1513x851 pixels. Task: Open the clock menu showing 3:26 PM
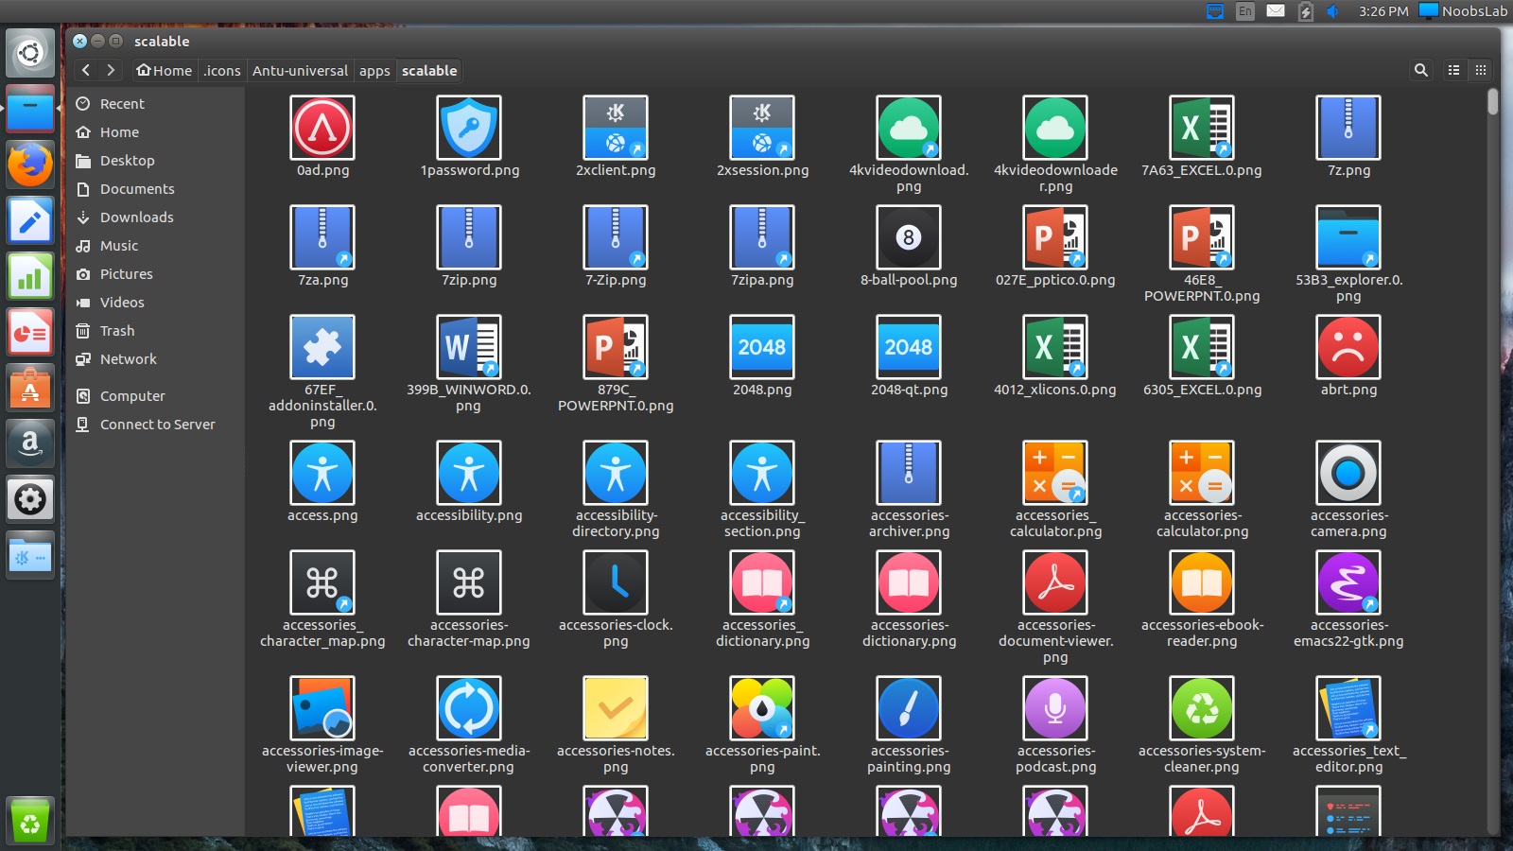[1376, 12]
